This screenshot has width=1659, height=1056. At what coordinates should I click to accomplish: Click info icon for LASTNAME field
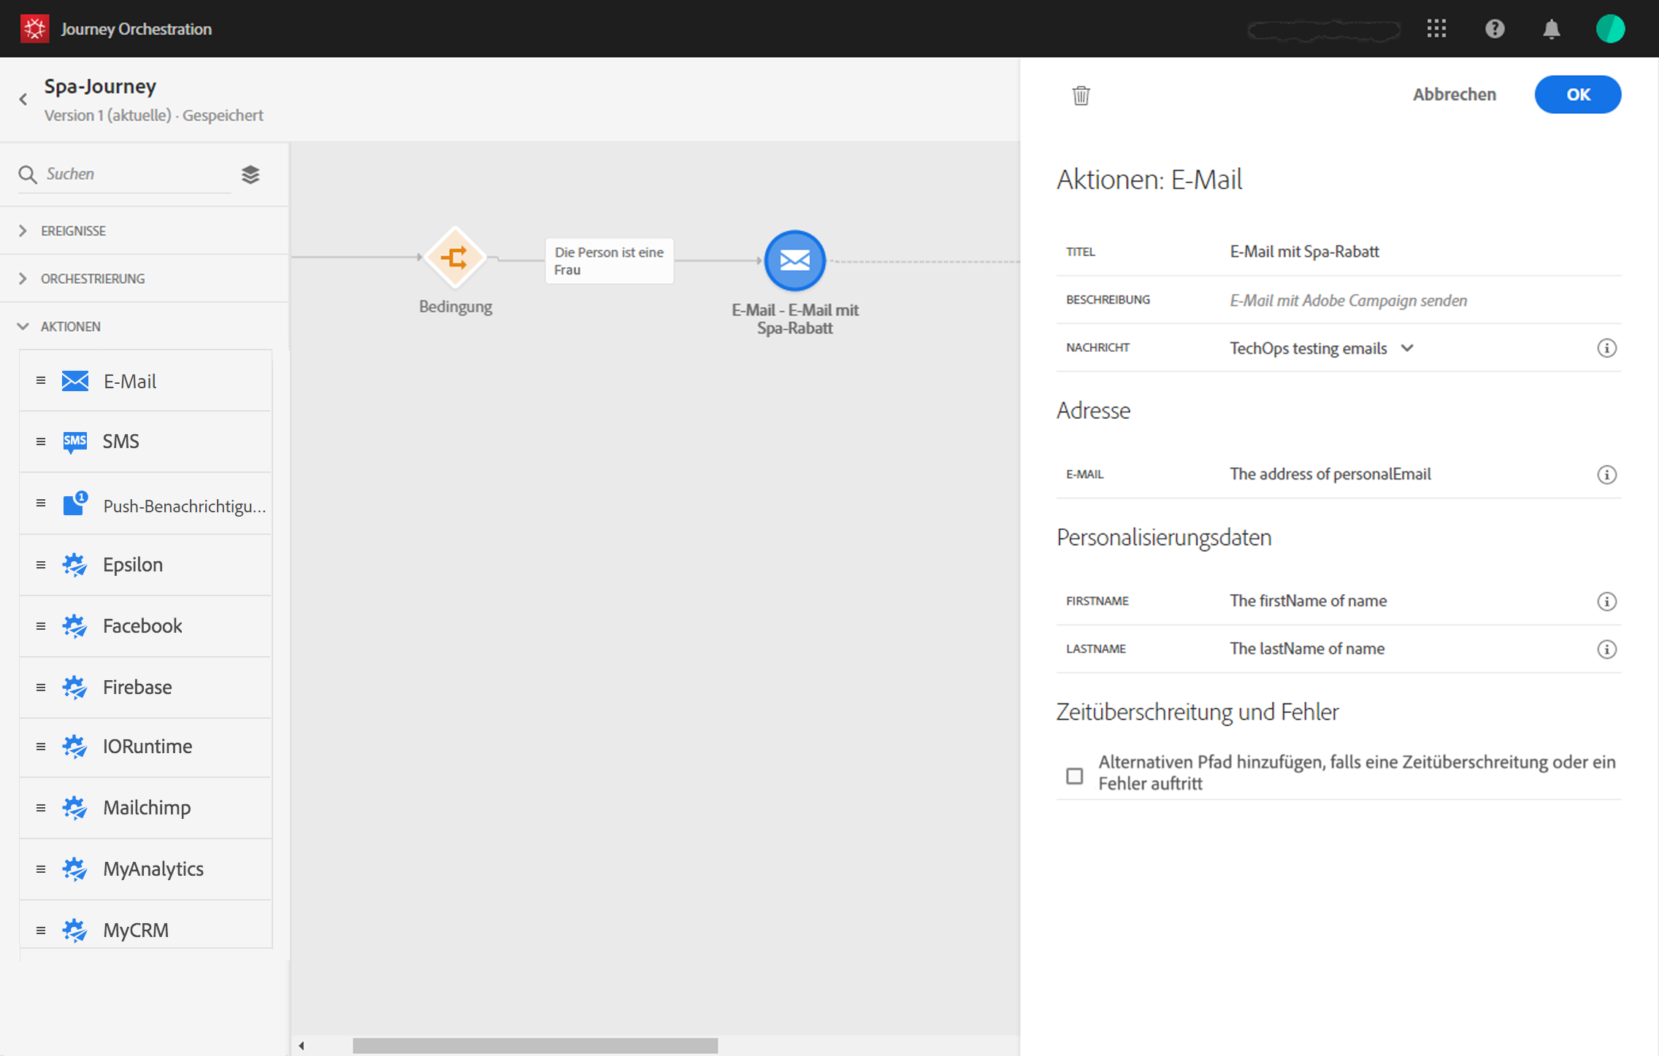(x=1606, y=649)
